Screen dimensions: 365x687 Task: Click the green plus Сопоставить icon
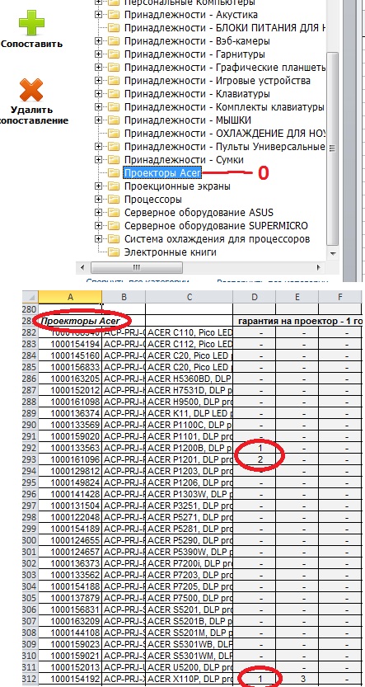(x=31, y=22)
